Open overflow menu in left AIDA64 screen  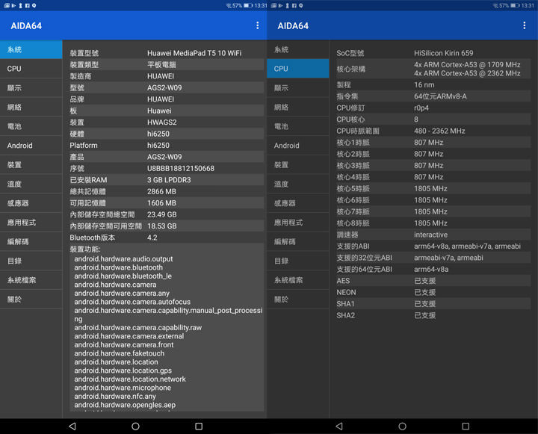pyautogui.click(x=257, y=25)
